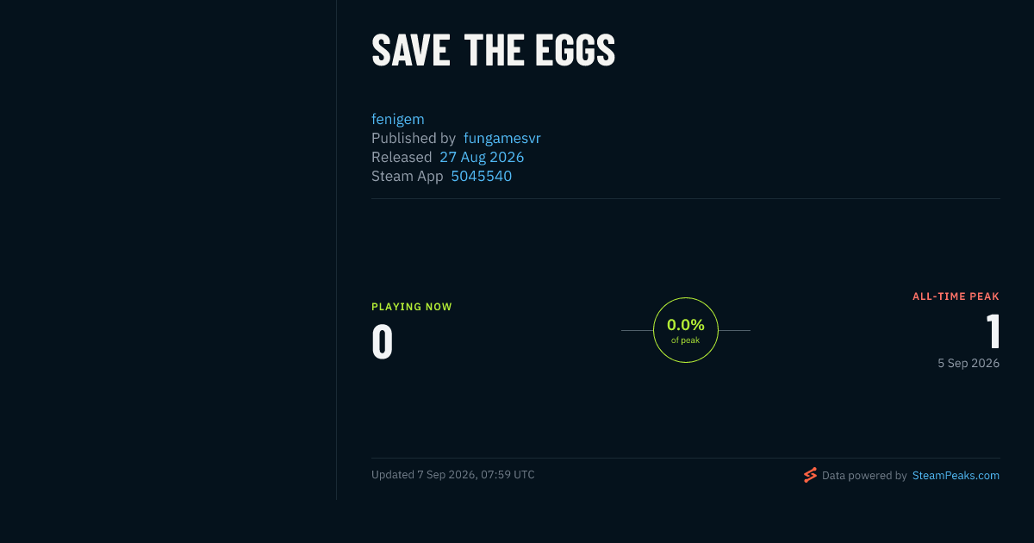Click the 'Published by' label
The height and width of the screenshot is (543, 1034).
coord(414,138)
